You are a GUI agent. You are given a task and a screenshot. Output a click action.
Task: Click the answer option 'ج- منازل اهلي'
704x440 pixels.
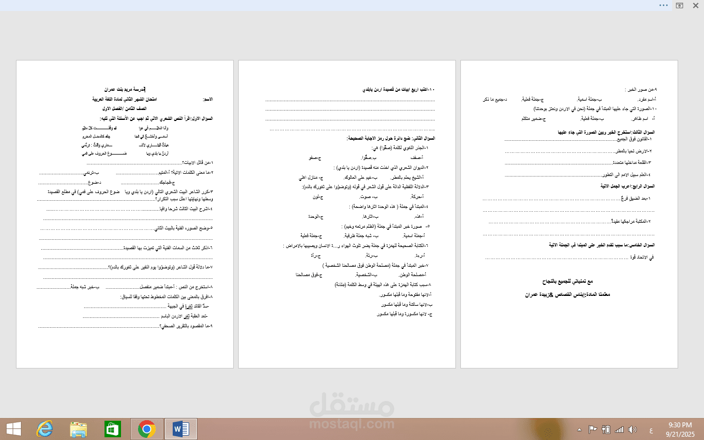click(311, 178)
